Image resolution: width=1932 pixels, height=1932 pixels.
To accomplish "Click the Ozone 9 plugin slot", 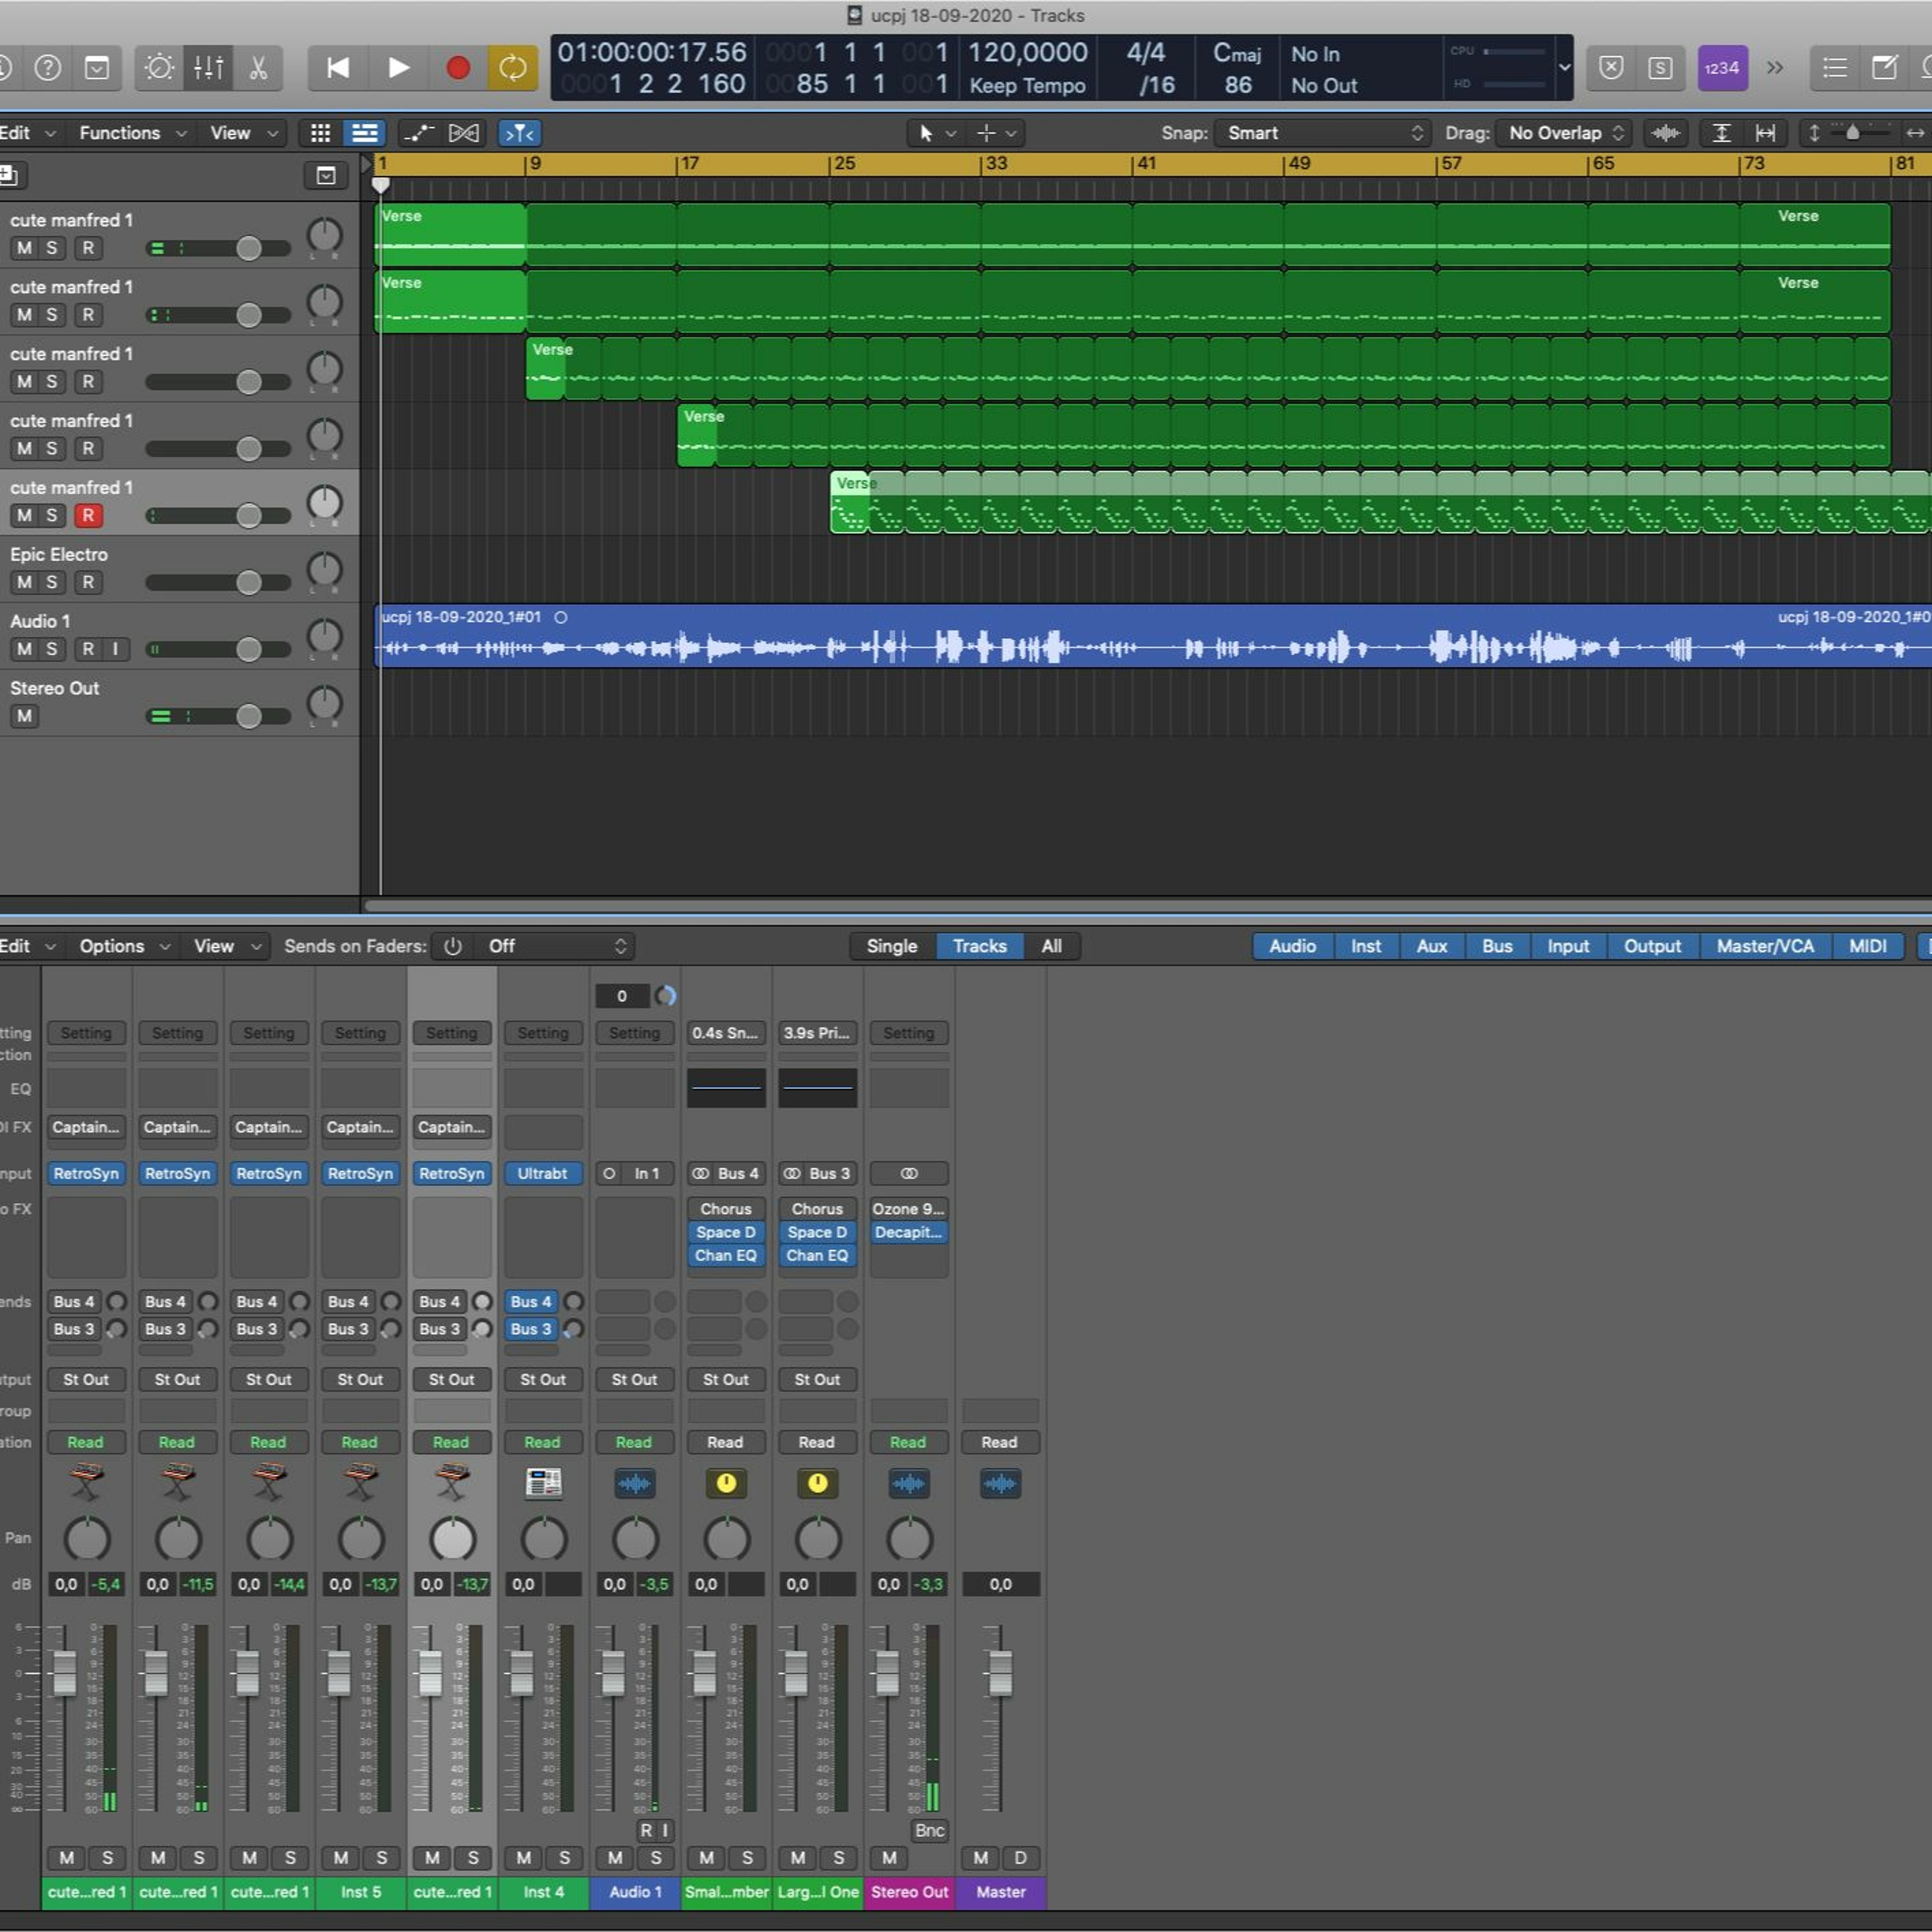I will (908, 1209).
